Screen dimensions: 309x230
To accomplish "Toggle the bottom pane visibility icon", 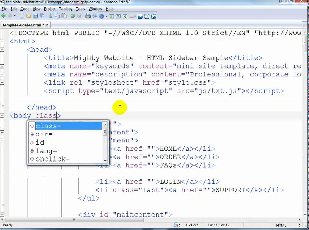I will pos(118,16).
